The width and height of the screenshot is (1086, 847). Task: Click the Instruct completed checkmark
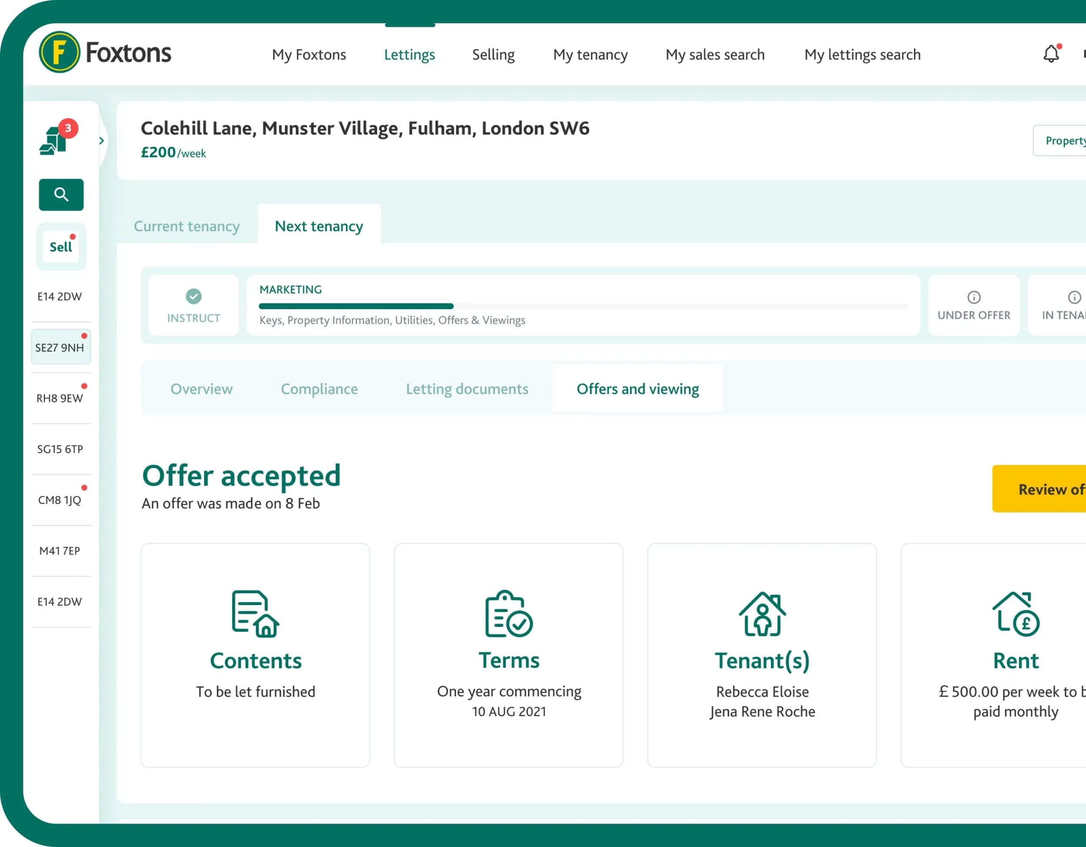[193, 296]
